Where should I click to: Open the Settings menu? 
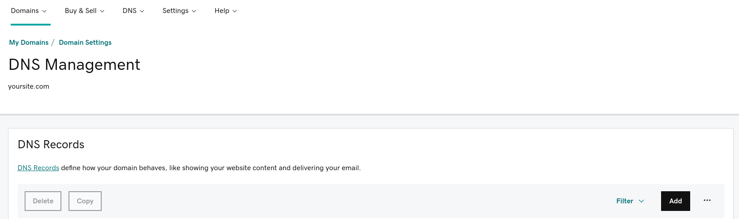click(x=180, y=11)
